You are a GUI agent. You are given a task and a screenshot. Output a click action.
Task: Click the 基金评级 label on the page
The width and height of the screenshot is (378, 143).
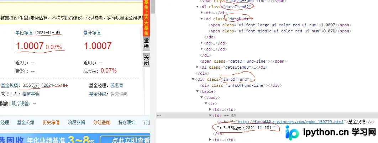(98, 94)
